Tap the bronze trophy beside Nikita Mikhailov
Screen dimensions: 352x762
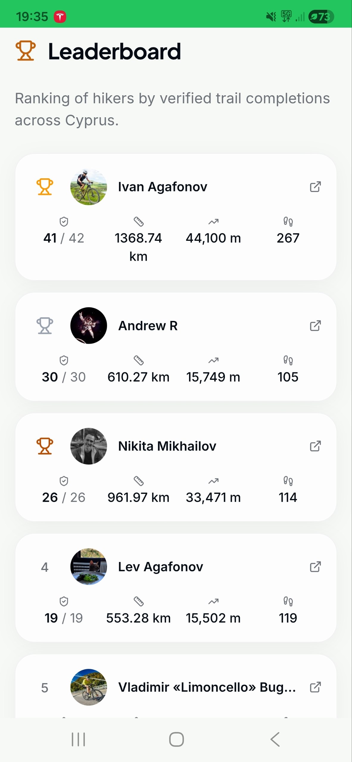pyautogui.click(x=45, y=446)
